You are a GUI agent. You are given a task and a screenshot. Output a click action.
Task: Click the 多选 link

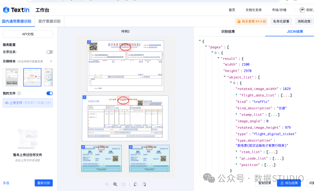(6, 183)
